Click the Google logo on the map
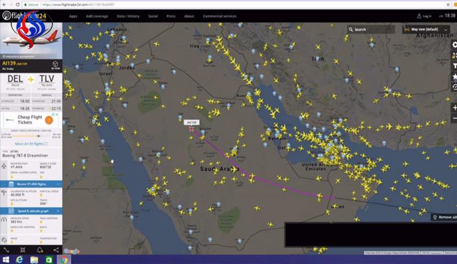457x264 pixels. tap(72, 251)
